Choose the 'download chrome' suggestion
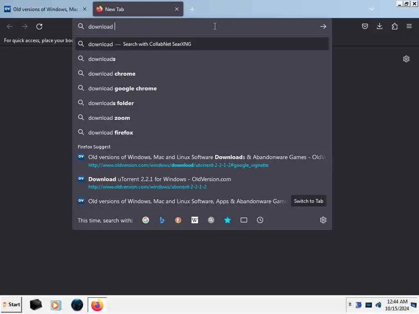Viewport: 419px width, 314px height. click(202, 74)
